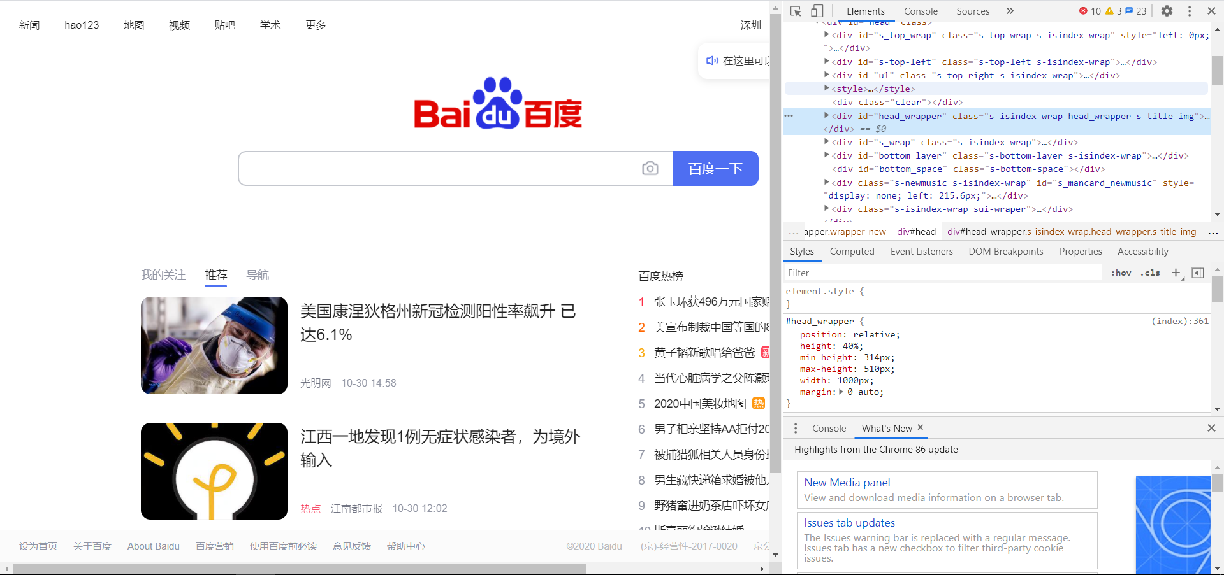Open 贴吧 navigation link
The width and height of the screenshot is (1224, 575).
[x=224, y=25]
